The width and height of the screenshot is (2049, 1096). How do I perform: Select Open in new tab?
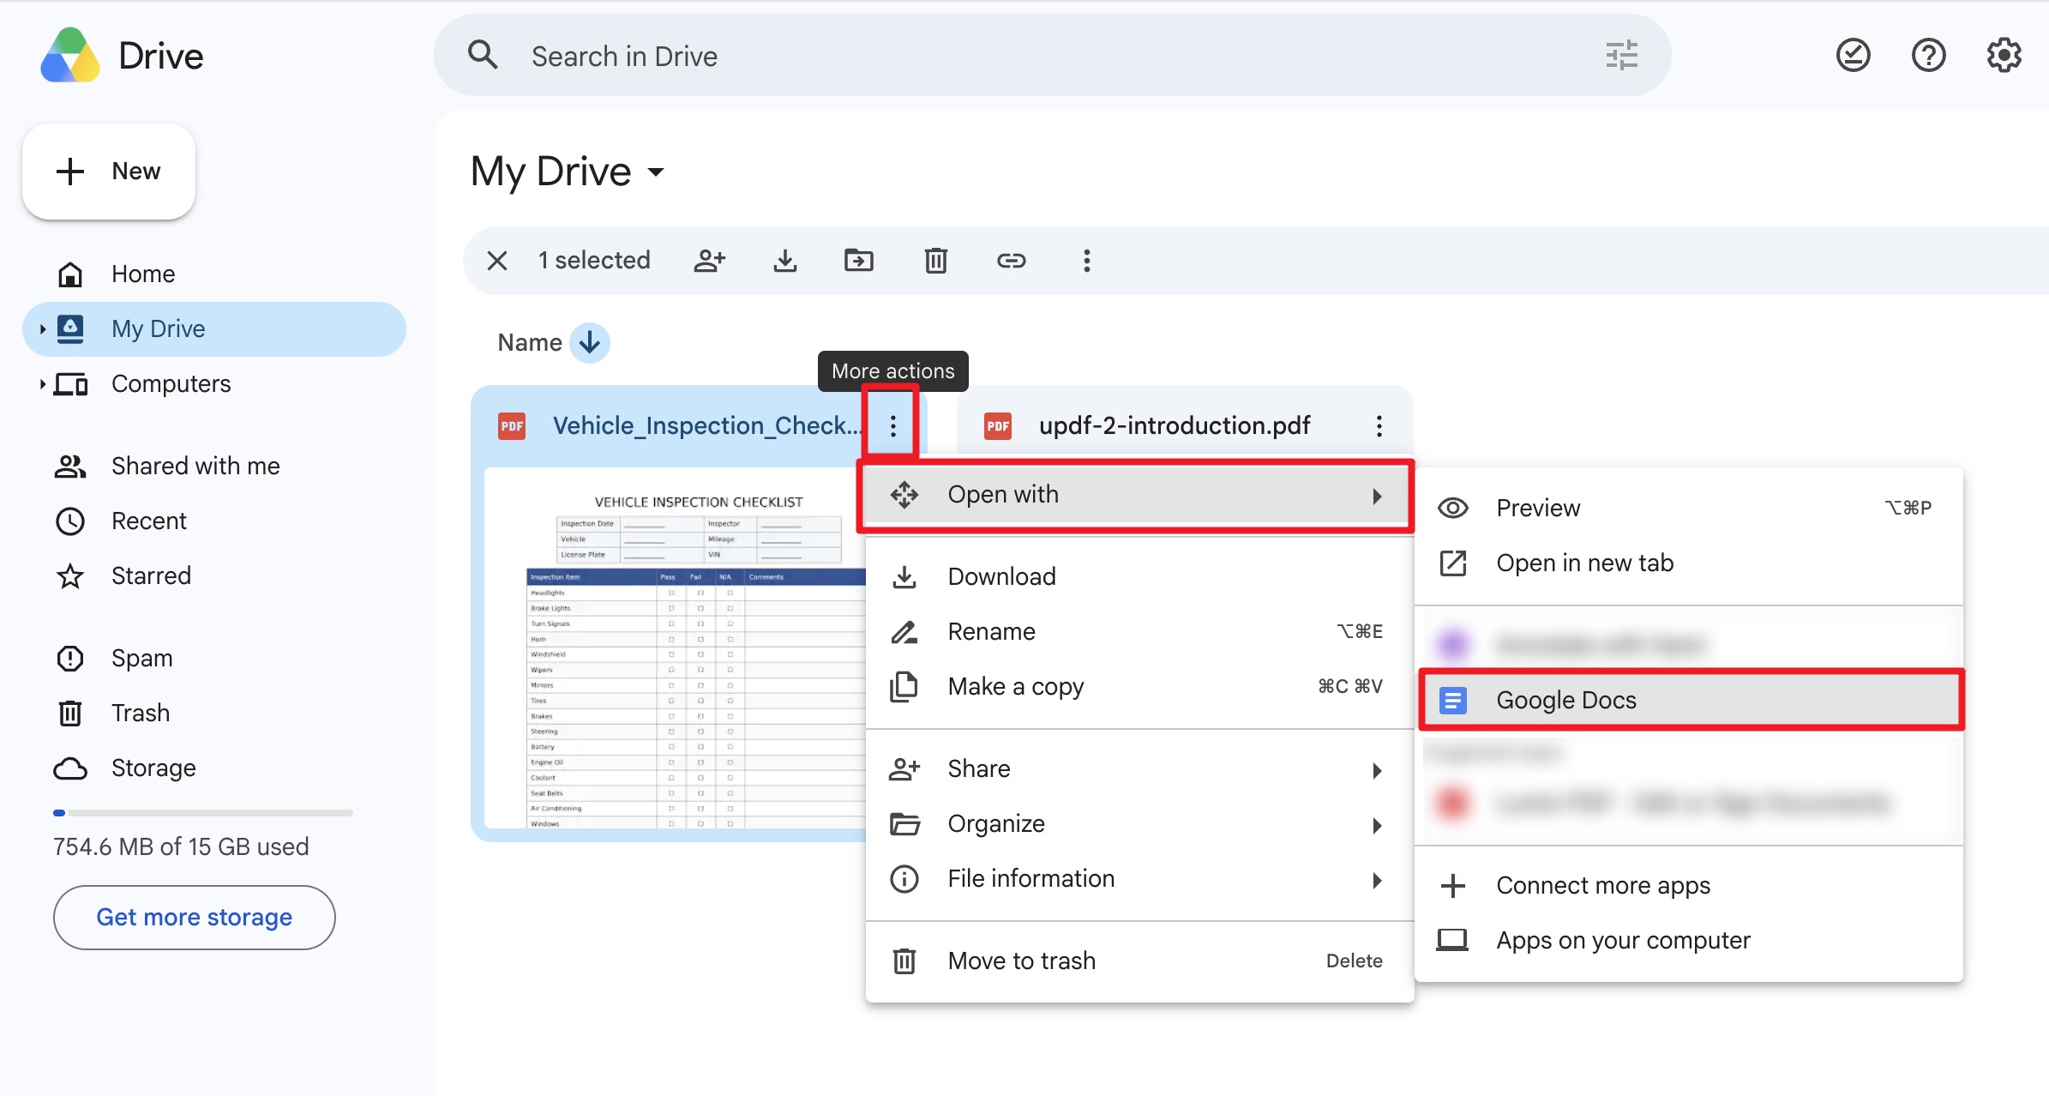(1689, 563)
